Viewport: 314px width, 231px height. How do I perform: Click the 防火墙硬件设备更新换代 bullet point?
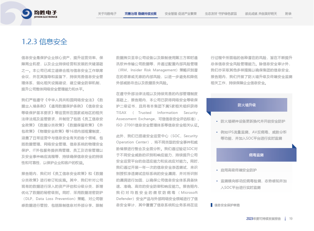(252, 121)
